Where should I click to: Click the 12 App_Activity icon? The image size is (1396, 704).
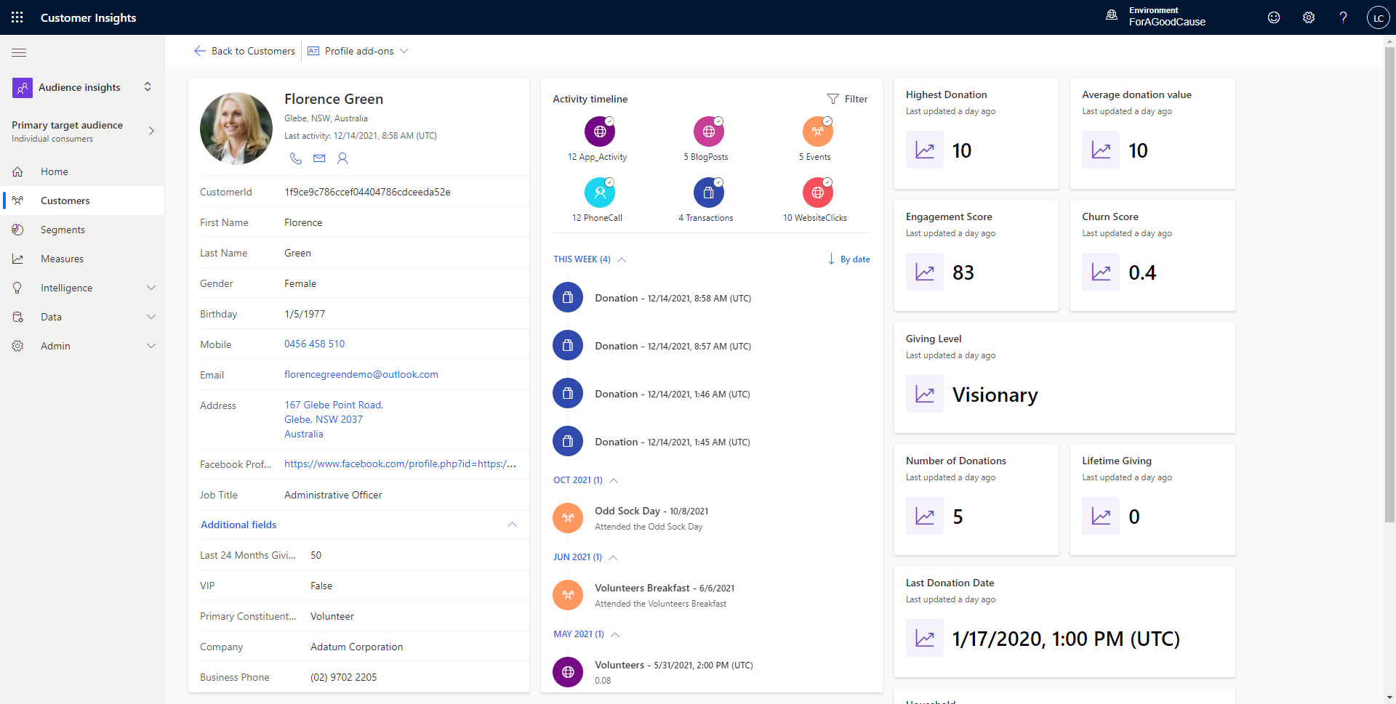pos(599,132)
